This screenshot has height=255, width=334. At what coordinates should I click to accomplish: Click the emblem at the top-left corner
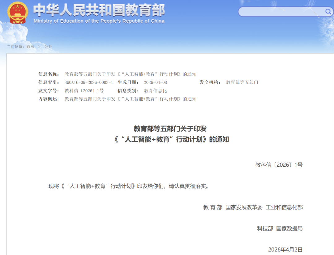tap(17, 13)
